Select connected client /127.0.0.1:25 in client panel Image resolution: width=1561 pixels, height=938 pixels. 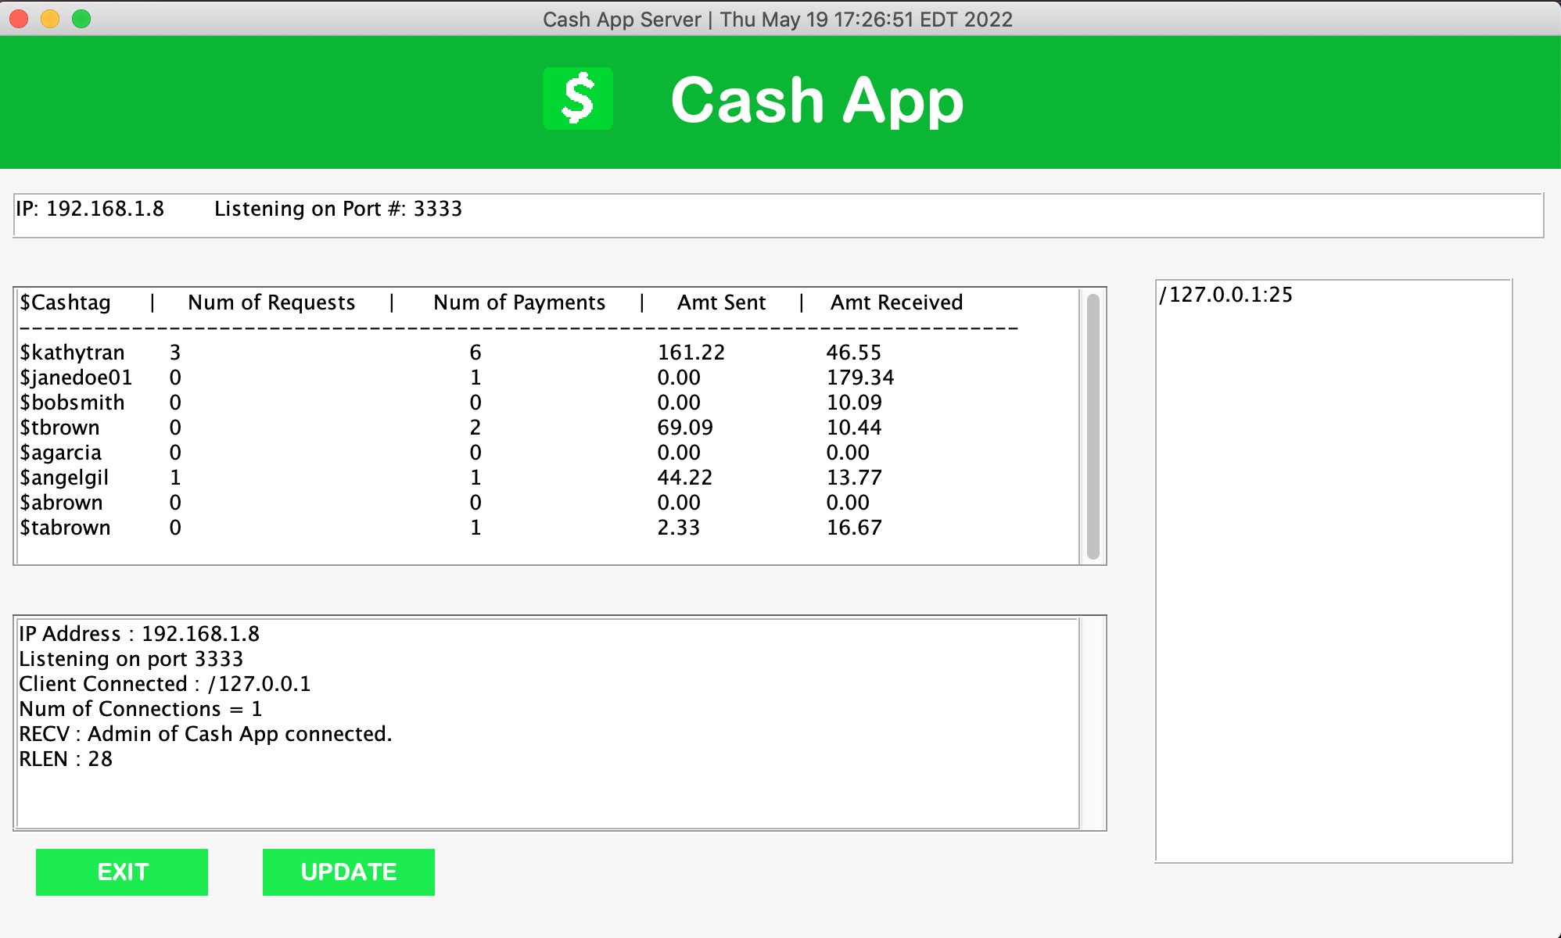pyautogui.click(x=1225, y=295)
